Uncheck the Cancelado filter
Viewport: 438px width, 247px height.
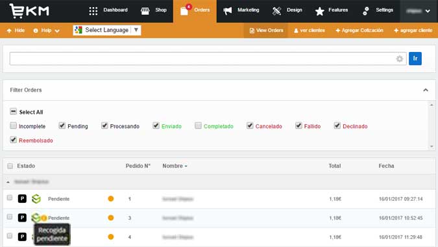[x=250, y=125]
